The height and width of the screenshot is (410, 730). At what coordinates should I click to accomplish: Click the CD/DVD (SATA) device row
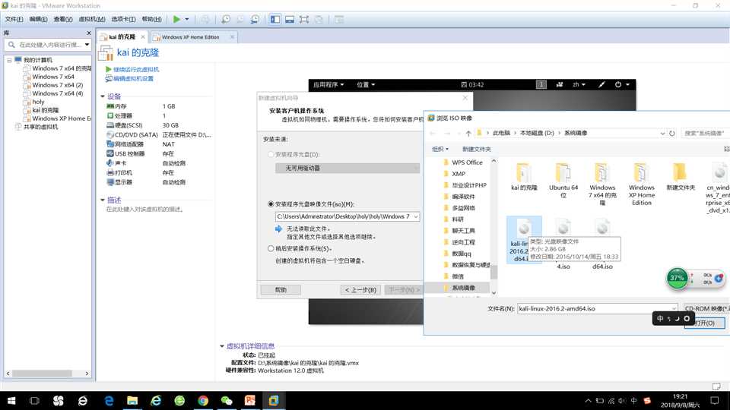pos(158,135)
